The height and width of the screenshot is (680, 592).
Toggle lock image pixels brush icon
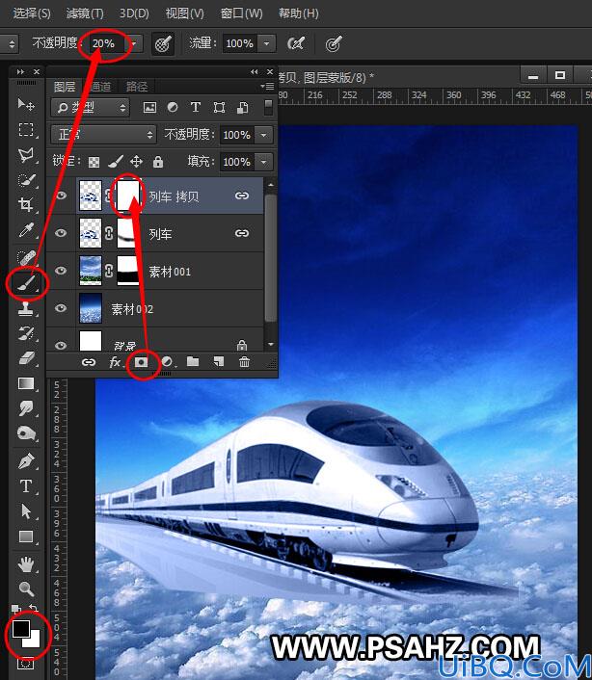tap(116, 162)
